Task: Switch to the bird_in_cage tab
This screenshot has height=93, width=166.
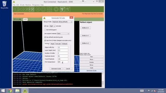Action: coord(18,19)
